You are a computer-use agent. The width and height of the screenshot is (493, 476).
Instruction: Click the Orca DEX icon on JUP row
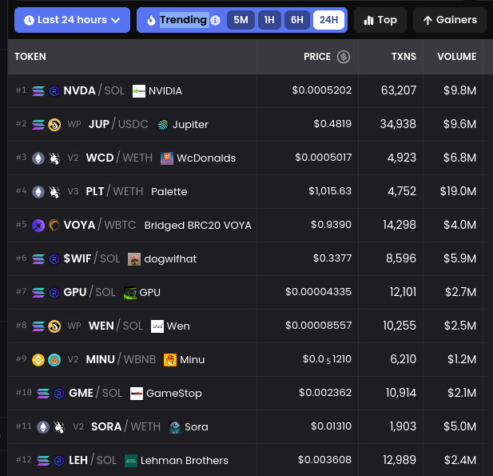[x=54, y=125]
